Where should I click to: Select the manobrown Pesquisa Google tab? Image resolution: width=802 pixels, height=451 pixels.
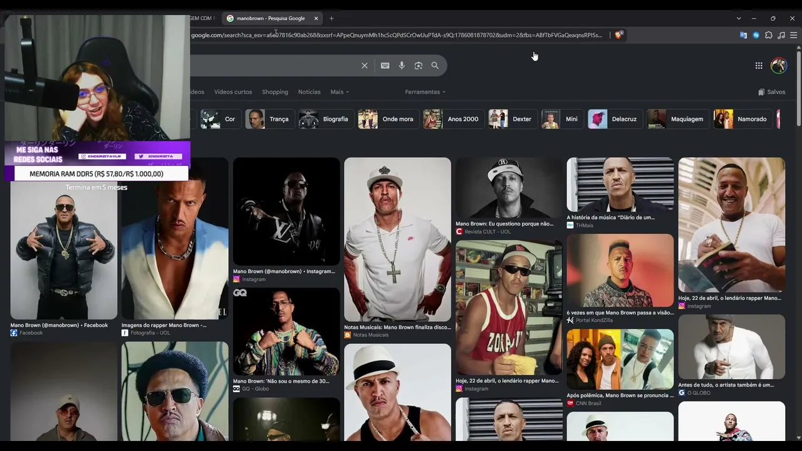point(273,18)
